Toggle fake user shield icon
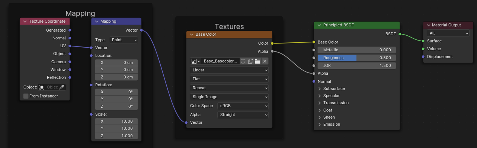The image size is (477, 148). click(x=243, y=61)
